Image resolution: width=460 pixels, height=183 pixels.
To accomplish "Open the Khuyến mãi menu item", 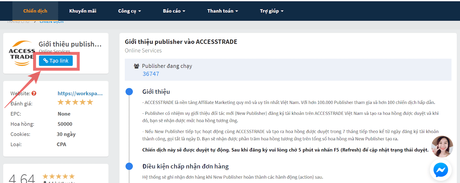I will click(83, 11).
